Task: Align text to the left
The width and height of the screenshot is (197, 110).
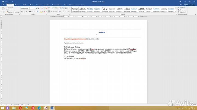Action: (50, 12)
